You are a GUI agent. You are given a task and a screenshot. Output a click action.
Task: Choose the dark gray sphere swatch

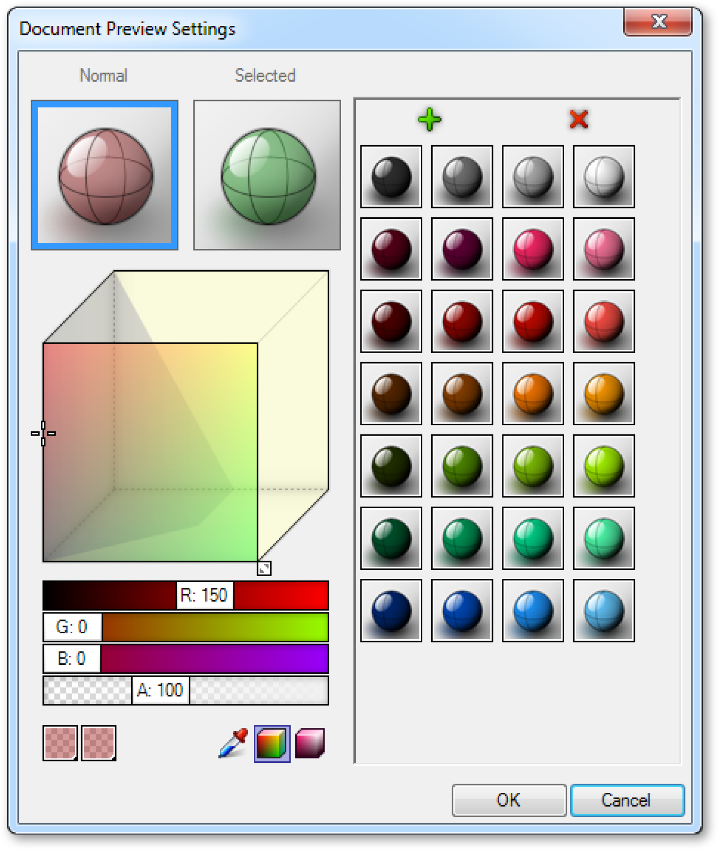[x=462, y=176]
